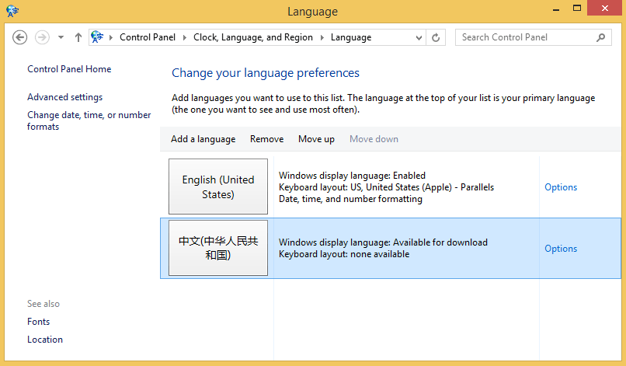Click the Language breadcrumb item
The height and width of the screenshot is (366, 626).
point(350,37)
